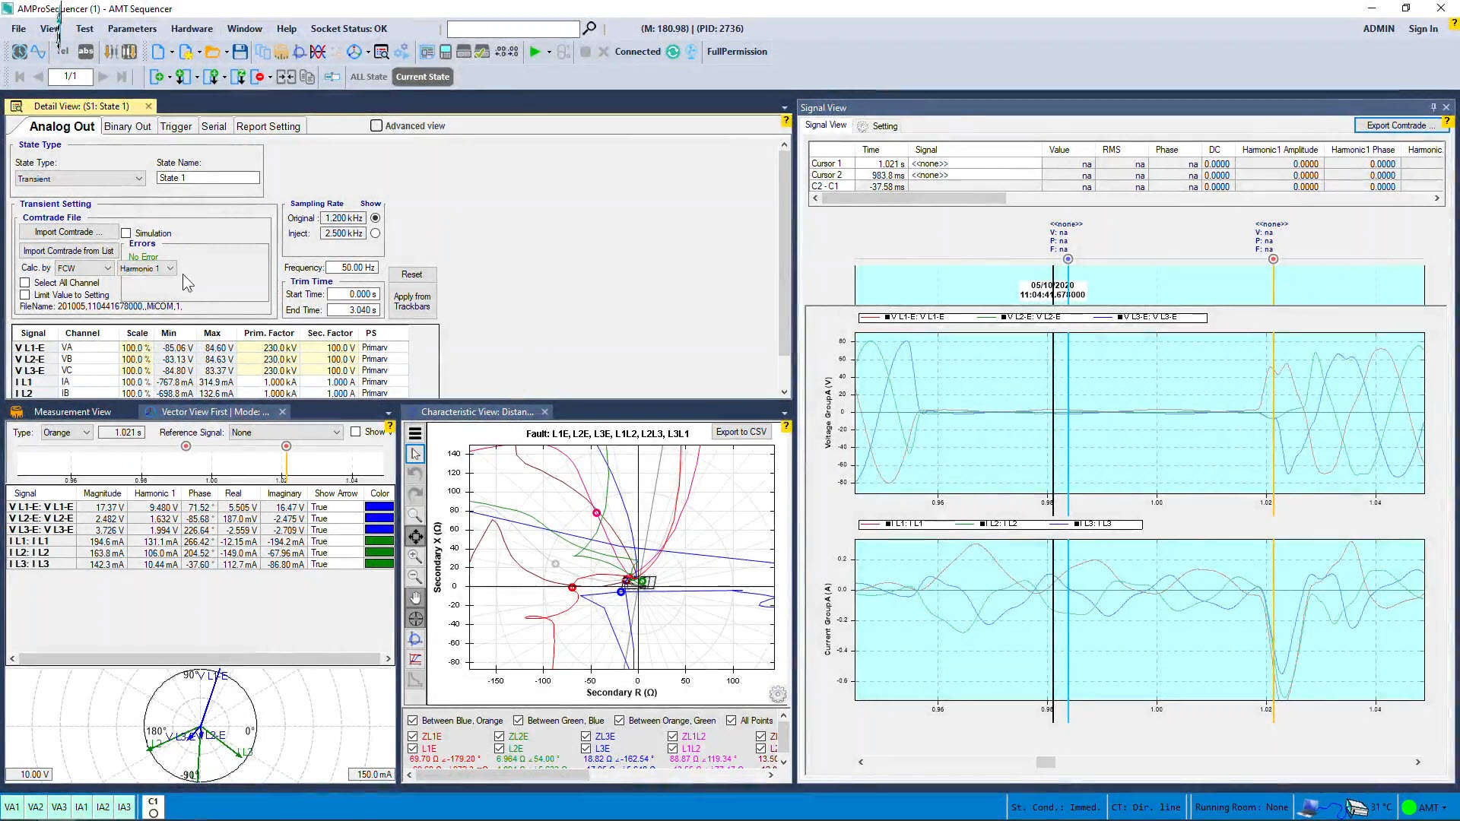1460x821 pixels.
Task: Click the Save file toolbar icon
Action: click(x=240, y=52)
